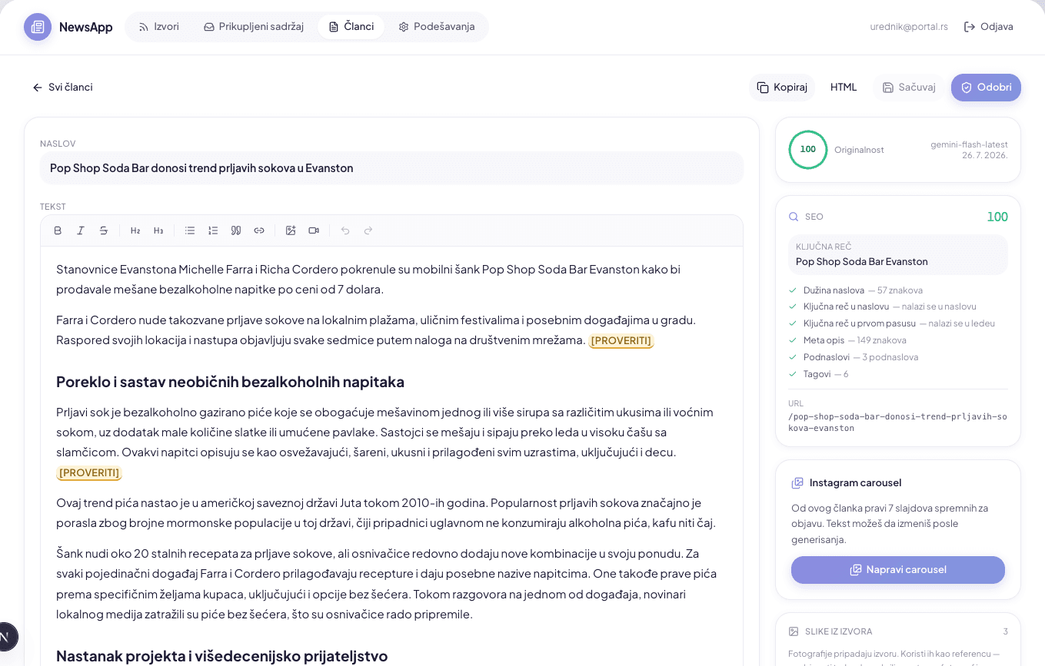Apply H2 heading style
The width and height of the screenshot is (1045, 666).
[135, 230]
